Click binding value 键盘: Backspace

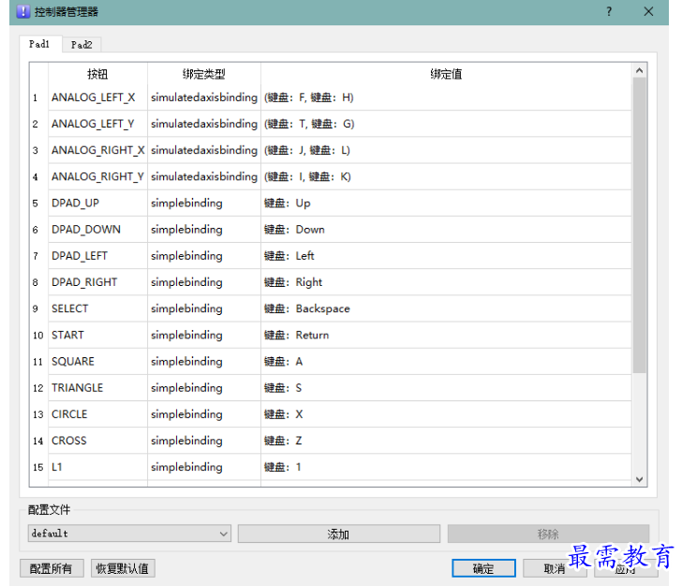click(x=446, y=308)
